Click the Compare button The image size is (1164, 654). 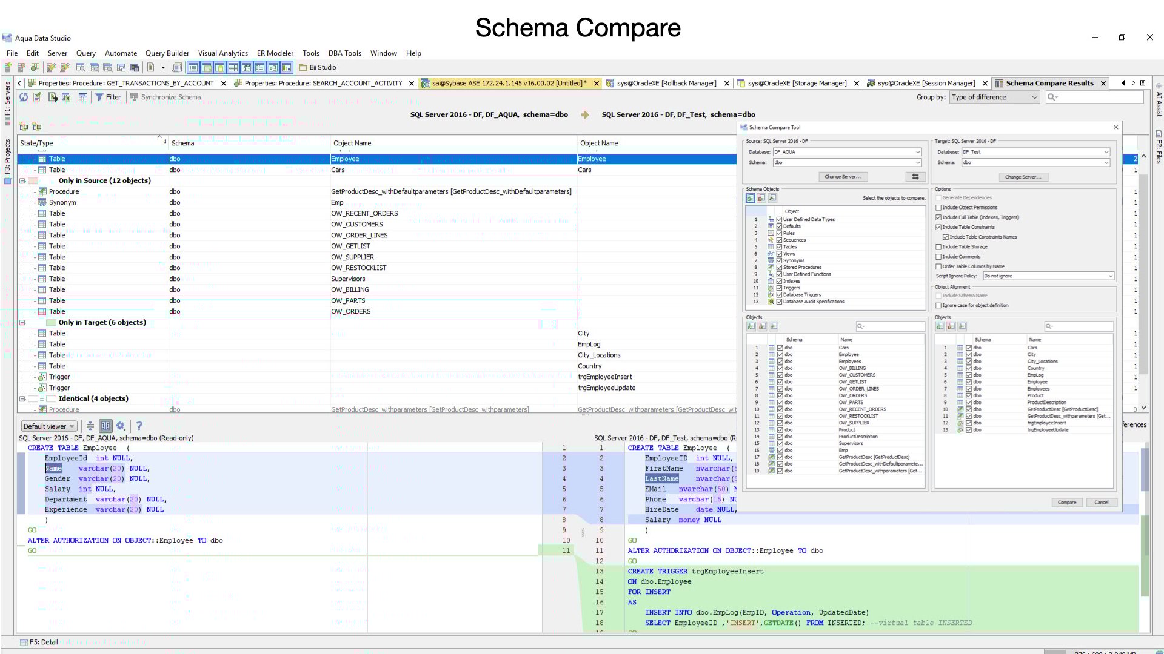click(1066, 503)
